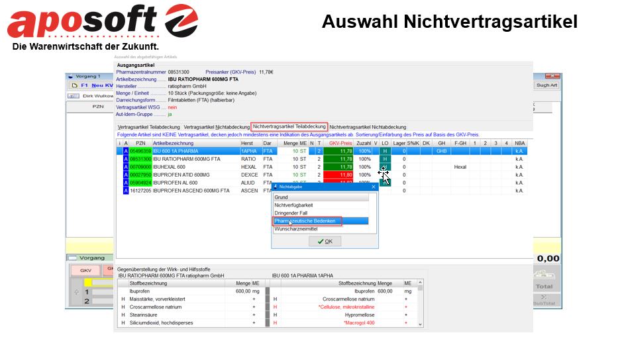Viewport: 618px width, 341px height.
Task: Select row IBU 600 1A PHARMA
Action: click(x=322, y=151)
